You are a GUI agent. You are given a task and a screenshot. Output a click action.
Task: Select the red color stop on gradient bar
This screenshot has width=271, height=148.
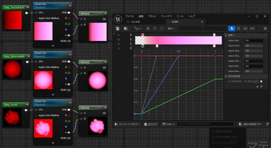tap(143, 35)
